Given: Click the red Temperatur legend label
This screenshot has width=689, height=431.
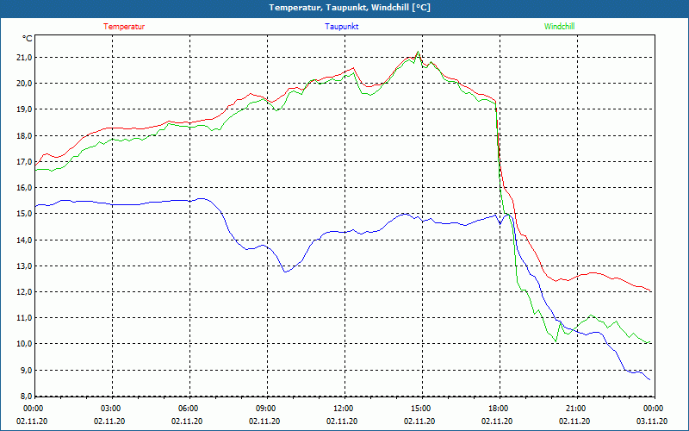Looking at the screenshot, I should (124, 27).
